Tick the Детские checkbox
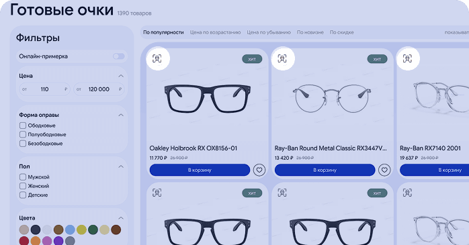Viewport: 469px width, 245px height. tap(23, 195)
